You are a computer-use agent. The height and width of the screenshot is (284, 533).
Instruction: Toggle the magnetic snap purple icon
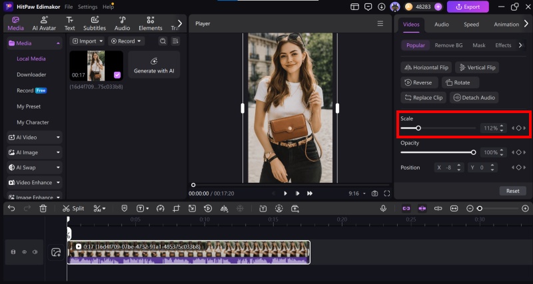coord(422,208)
